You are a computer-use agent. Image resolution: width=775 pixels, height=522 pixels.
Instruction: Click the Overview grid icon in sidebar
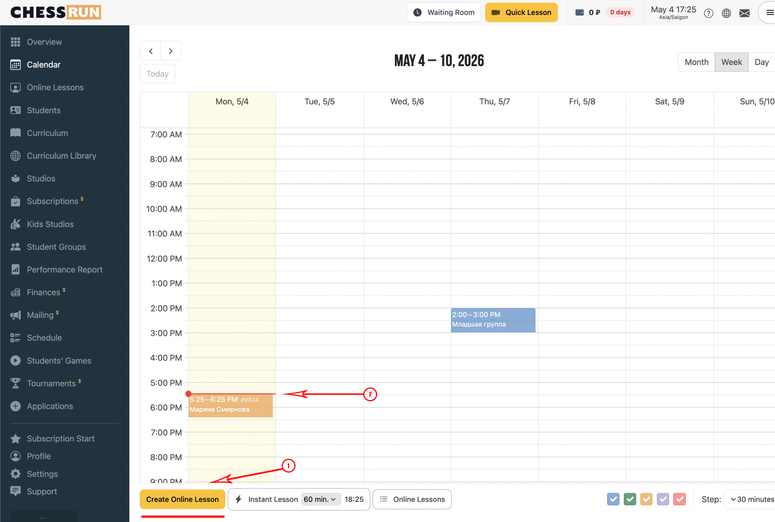click(x=16, y=42)
